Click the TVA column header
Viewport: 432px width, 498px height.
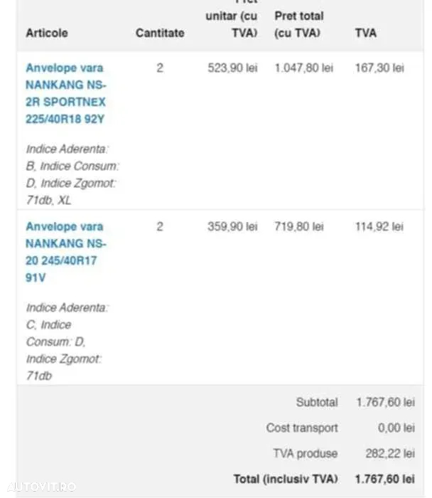[x=366, y=33]
